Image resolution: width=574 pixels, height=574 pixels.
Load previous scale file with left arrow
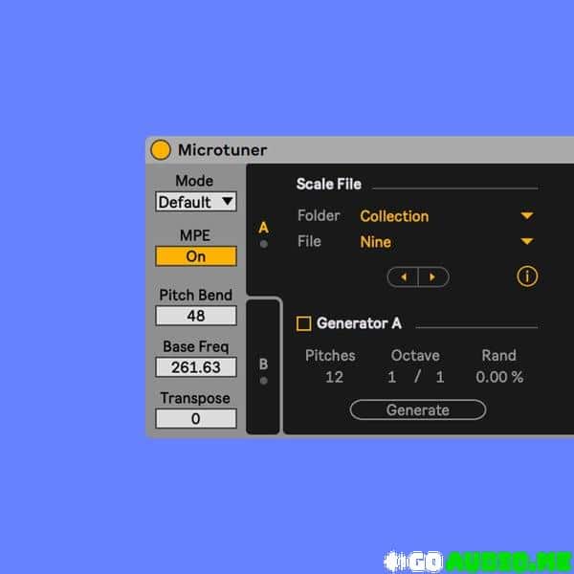point(403,277)
